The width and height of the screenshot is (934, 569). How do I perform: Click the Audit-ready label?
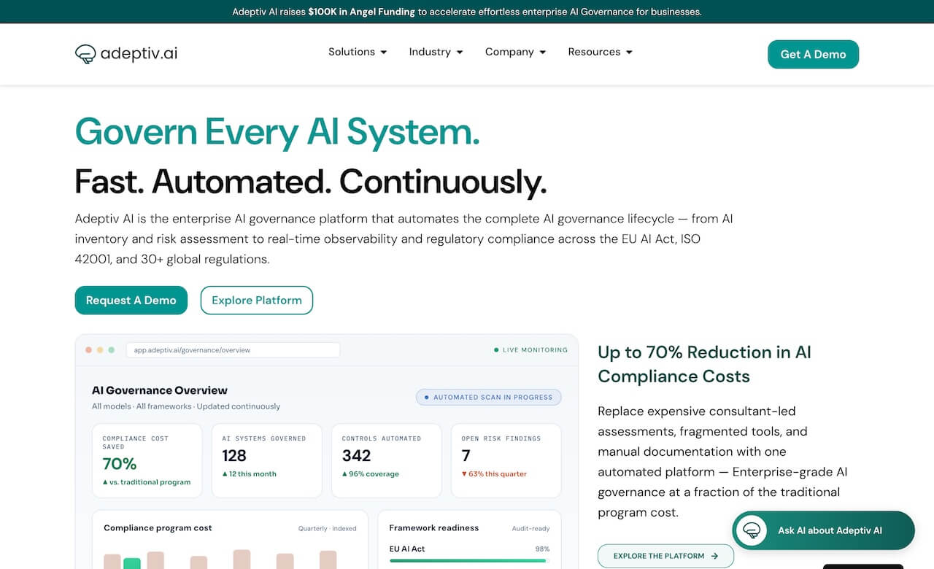(531, 528)
